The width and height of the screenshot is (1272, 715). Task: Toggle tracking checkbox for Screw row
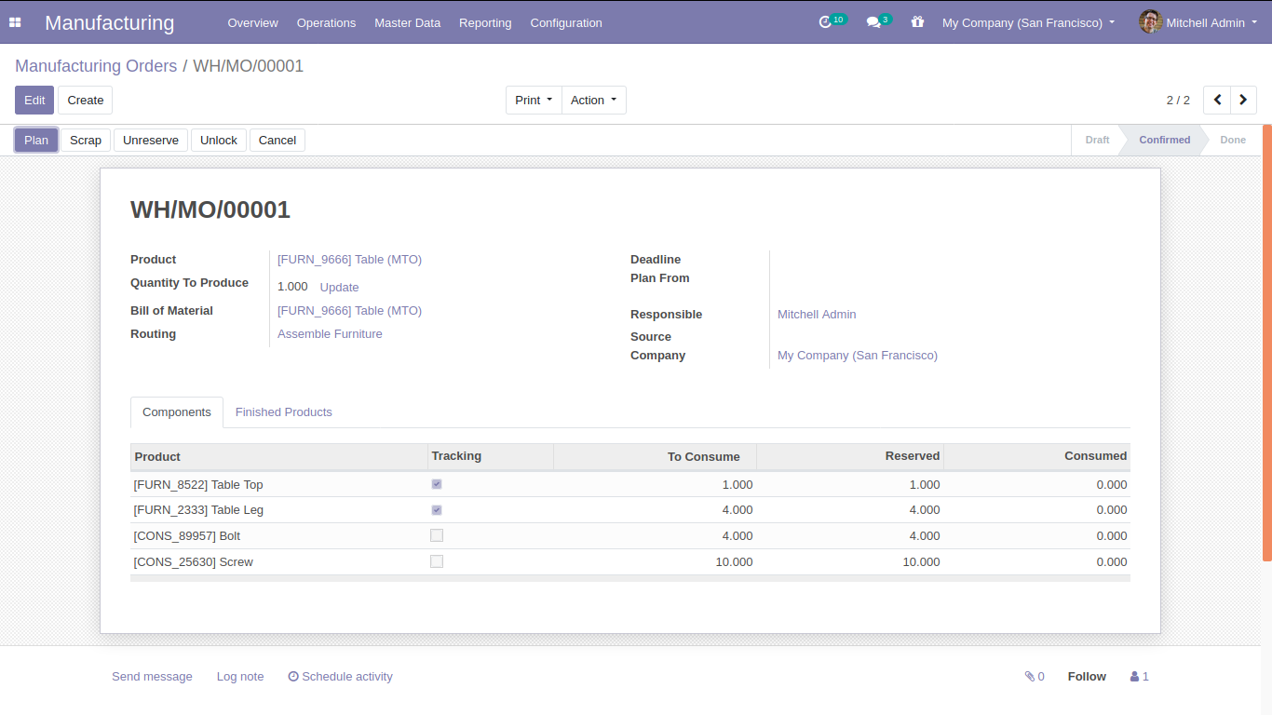coord(437,561)
